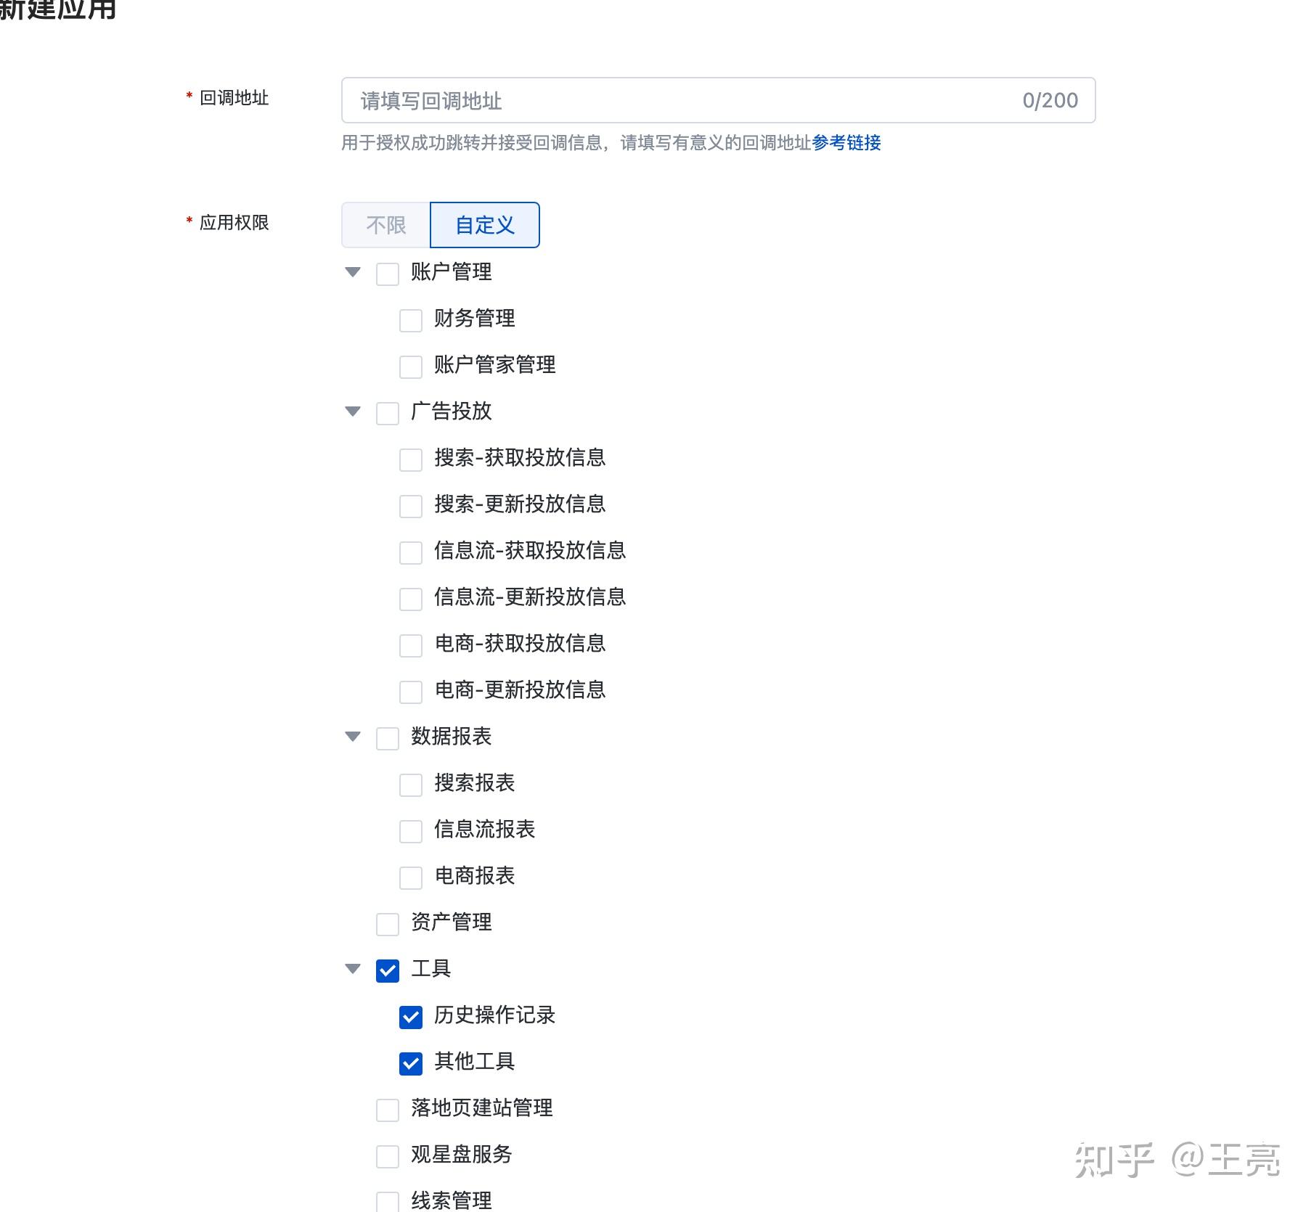Check the 电商-获取投放信息 checkbox
Viewport: 1314px width, 1212px height.
[411, 646]
